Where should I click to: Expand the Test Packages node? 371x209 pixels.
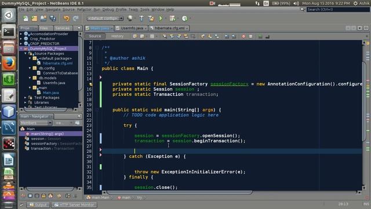pyautogui.click(x=26, y=98)
